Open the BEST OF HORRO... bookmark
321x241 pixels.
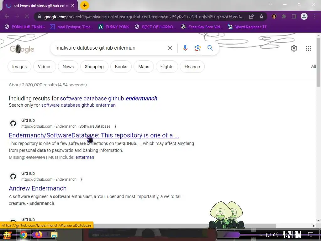point(155,27)
